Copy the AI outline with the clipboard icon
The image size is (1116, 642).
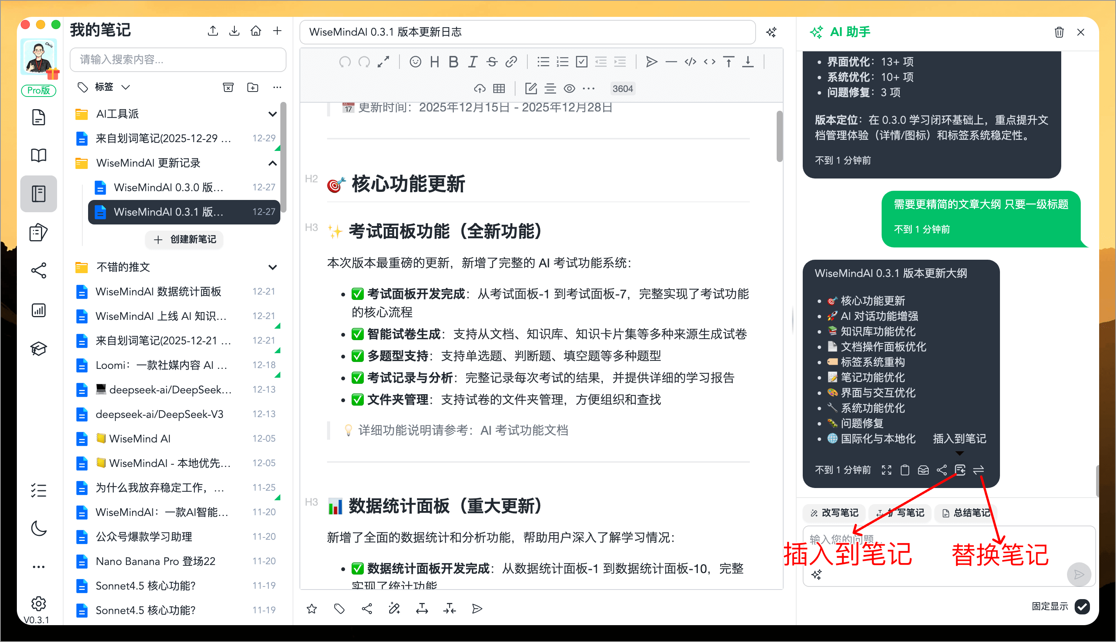pos(905,470)
